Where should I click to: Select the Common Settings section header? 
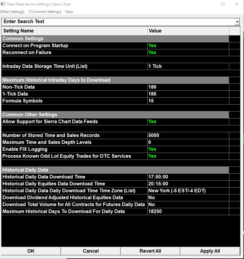coord(115,39)
